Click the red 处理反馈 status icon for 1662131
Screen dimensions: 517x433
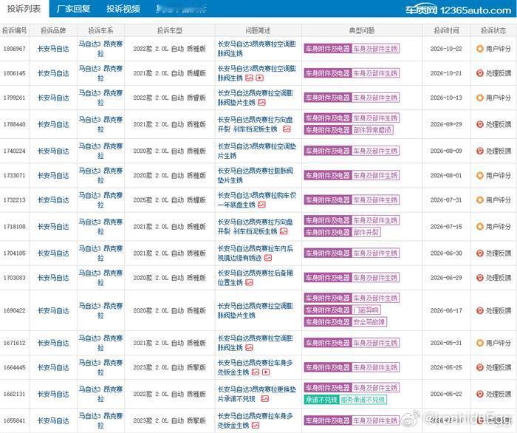click(480, 394)
